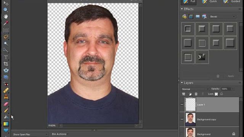Show Filters in Effects panel
Viewport: 244px width, 137px height.
(184, 16)
